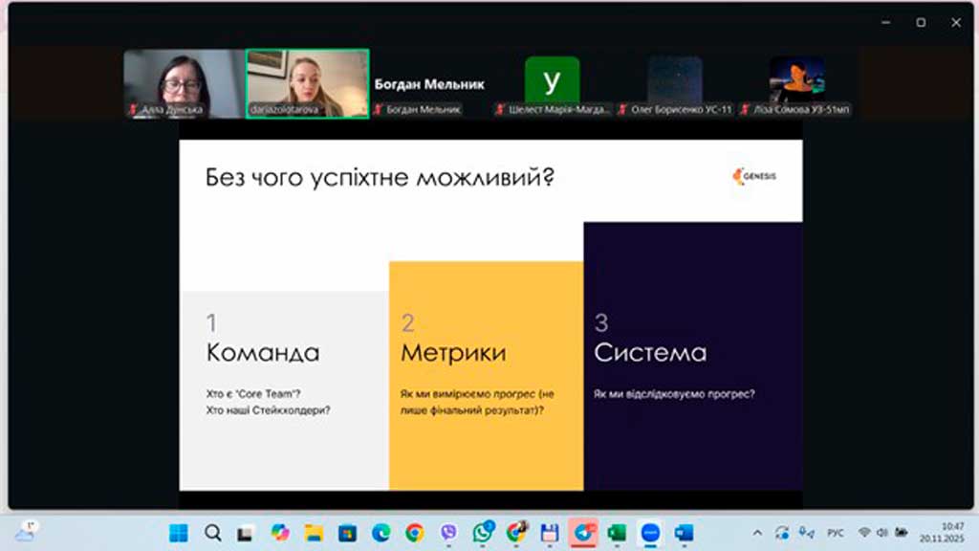Open Word from the taskbar
979x551 pixels.
coord(684,533)
